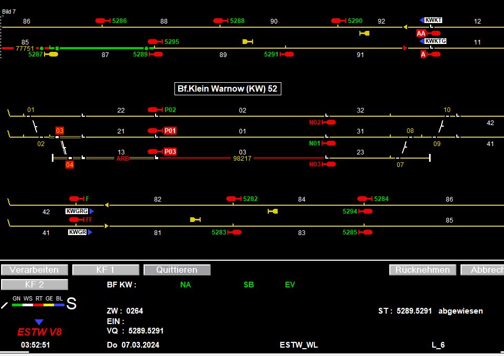Click signal 5286 icon

(x=103, y=21)
